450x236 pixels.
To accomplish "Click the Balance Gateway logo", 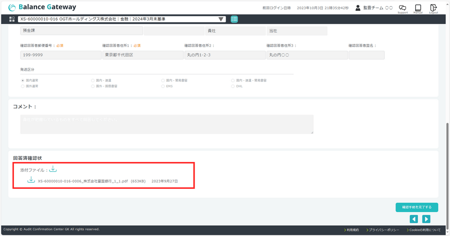I will click(42, 7).
